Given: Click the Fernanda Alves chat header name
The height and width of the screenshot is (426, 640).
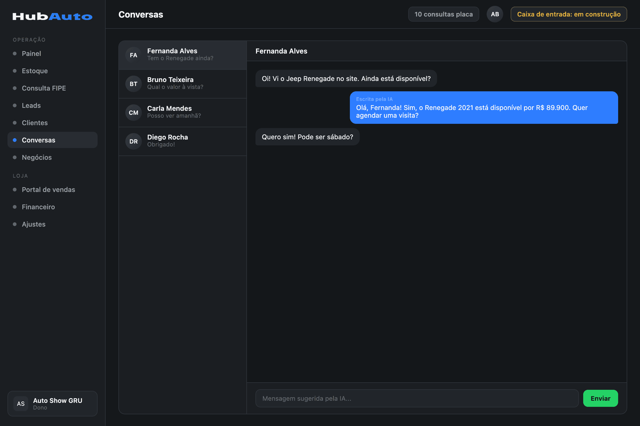Looking at the screenshot, I should (281, 51).
